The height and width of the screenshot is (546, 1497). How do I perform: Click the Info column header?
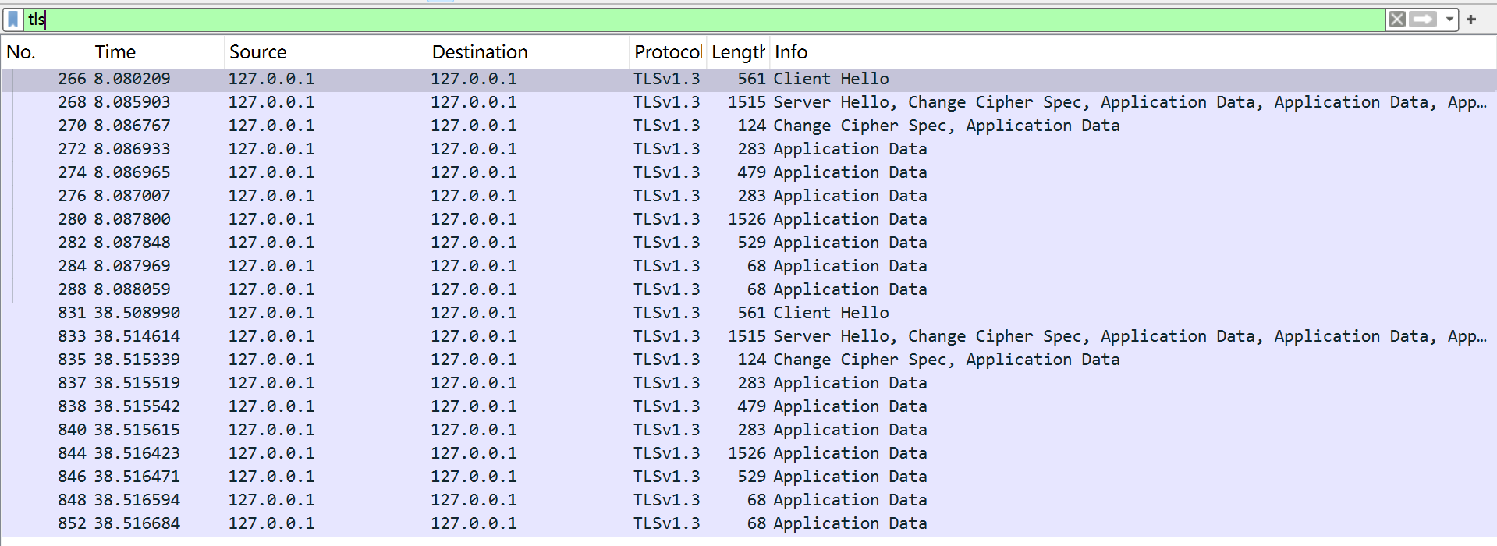tap(791, 52)
